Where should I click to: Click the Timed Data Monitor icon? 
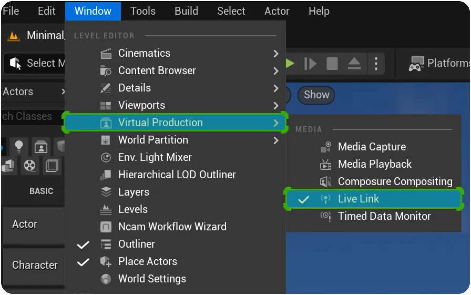tap(326, 216)
